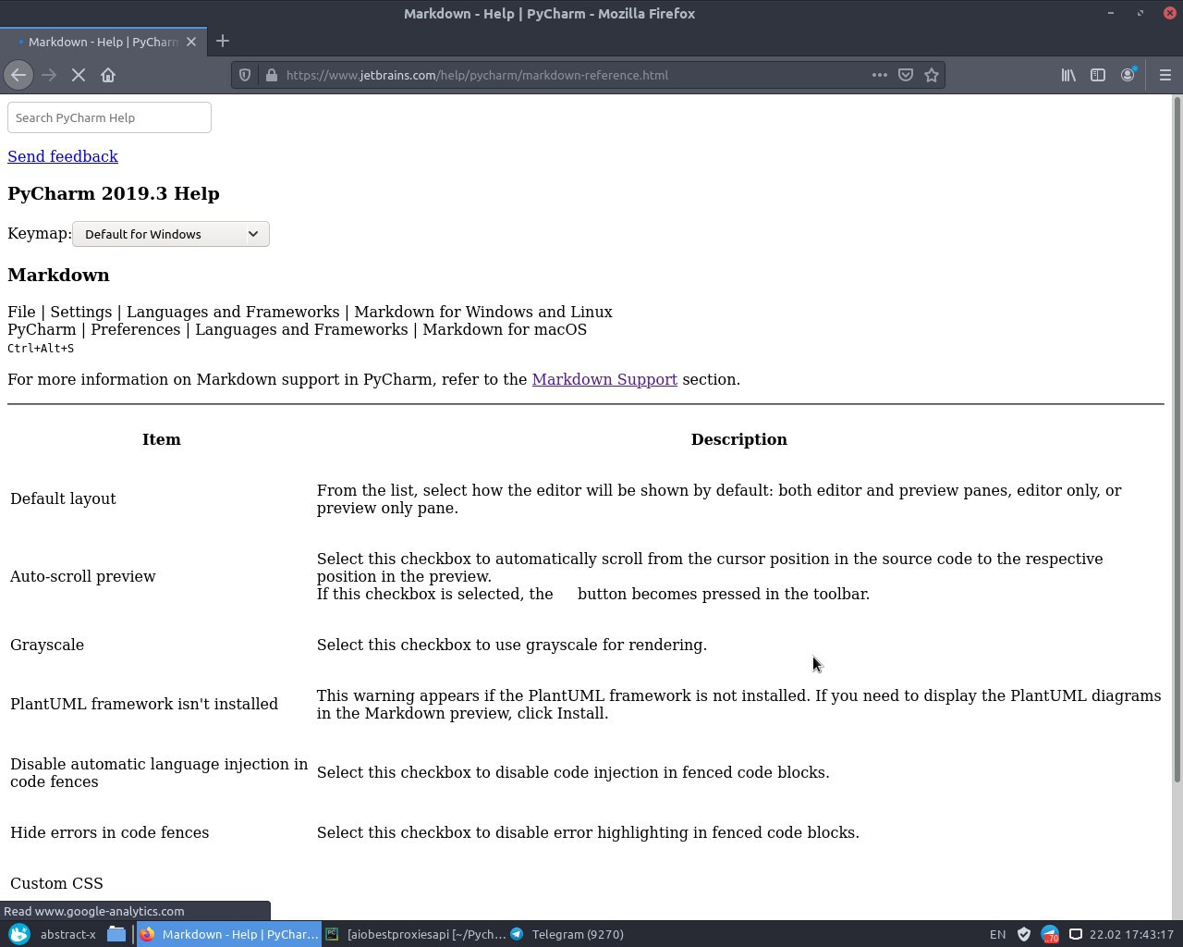Open the file manager taskbar icon

tap(116, 934)
